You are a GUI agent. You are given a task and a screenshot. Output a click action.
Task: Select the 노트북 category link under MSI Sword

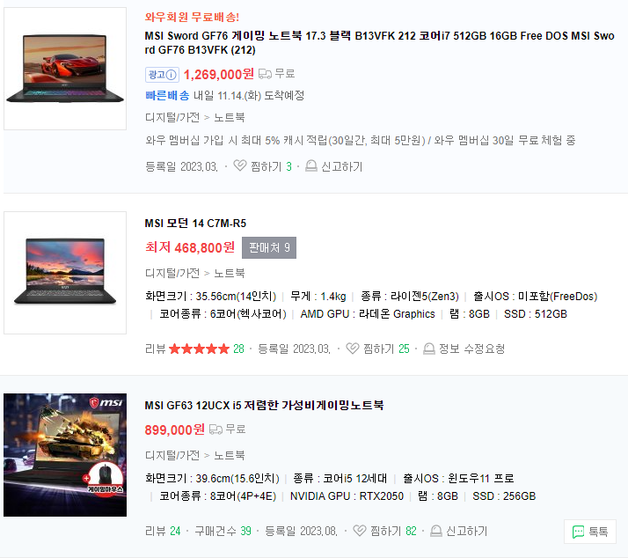click(229, 117)
